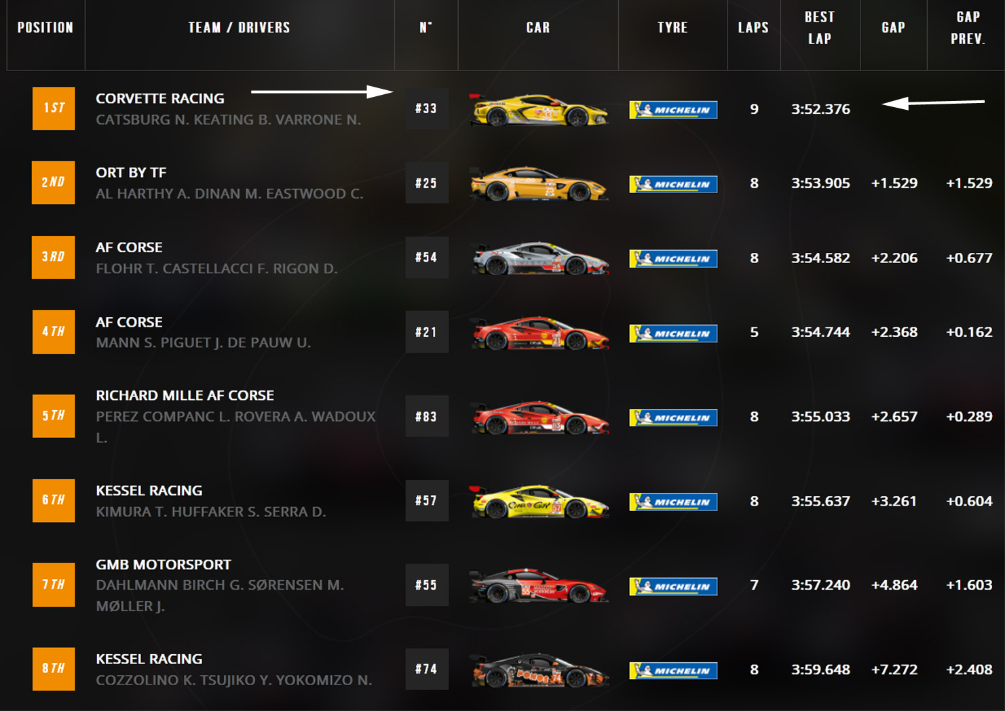This screenshot has height=711, width=1005.
Task: Click the ORT by TF #25 car image
Action: 538,184
